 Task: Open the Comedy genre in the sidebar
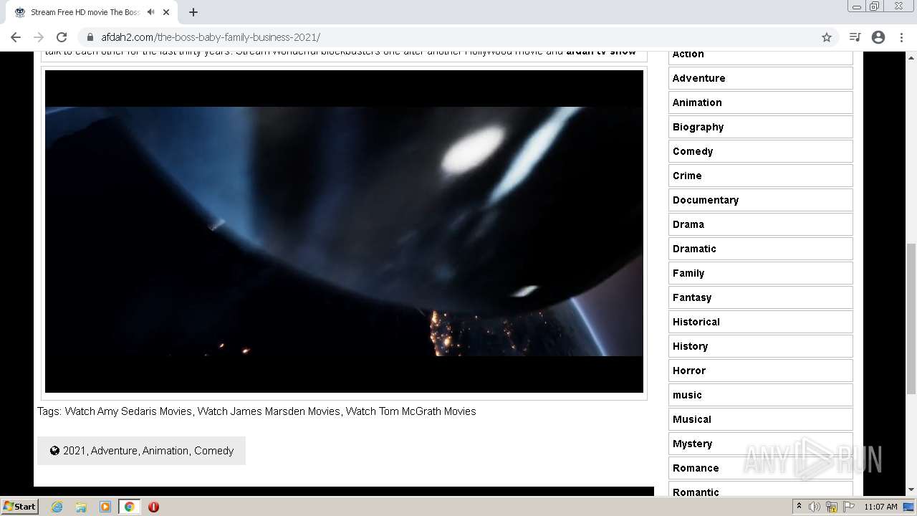click(760, 151)
